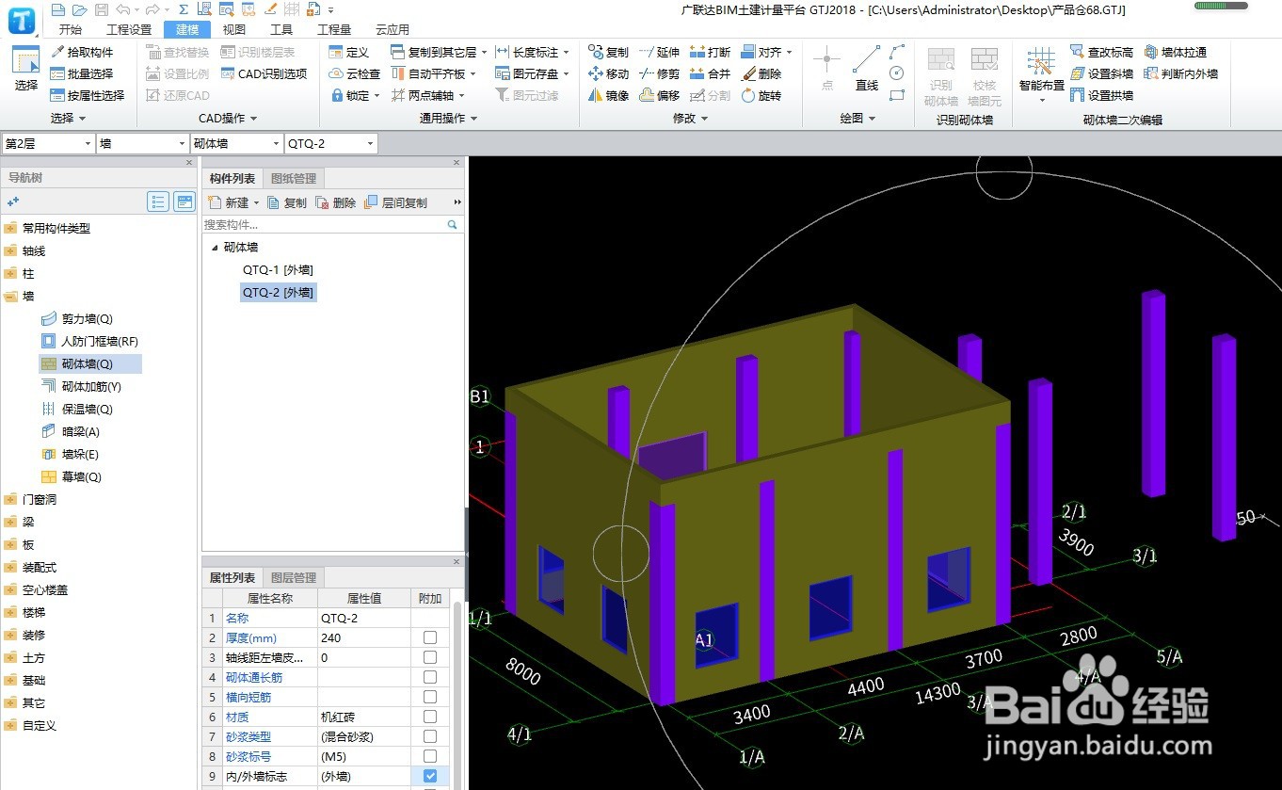Select the 直线 line drawing tool

(x=867, y=69)
